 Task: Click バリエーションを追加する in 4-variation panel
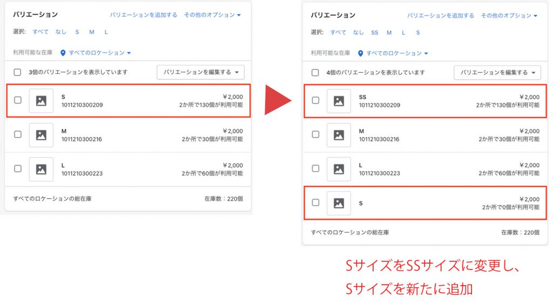click(x=441, y=16)
